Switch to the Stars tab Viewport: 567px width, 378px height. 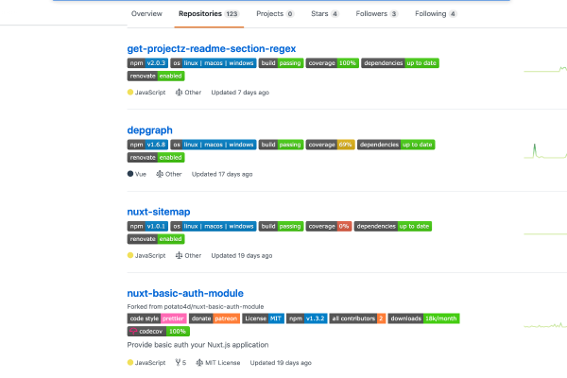pyautogui.click(x=325, y=14)
